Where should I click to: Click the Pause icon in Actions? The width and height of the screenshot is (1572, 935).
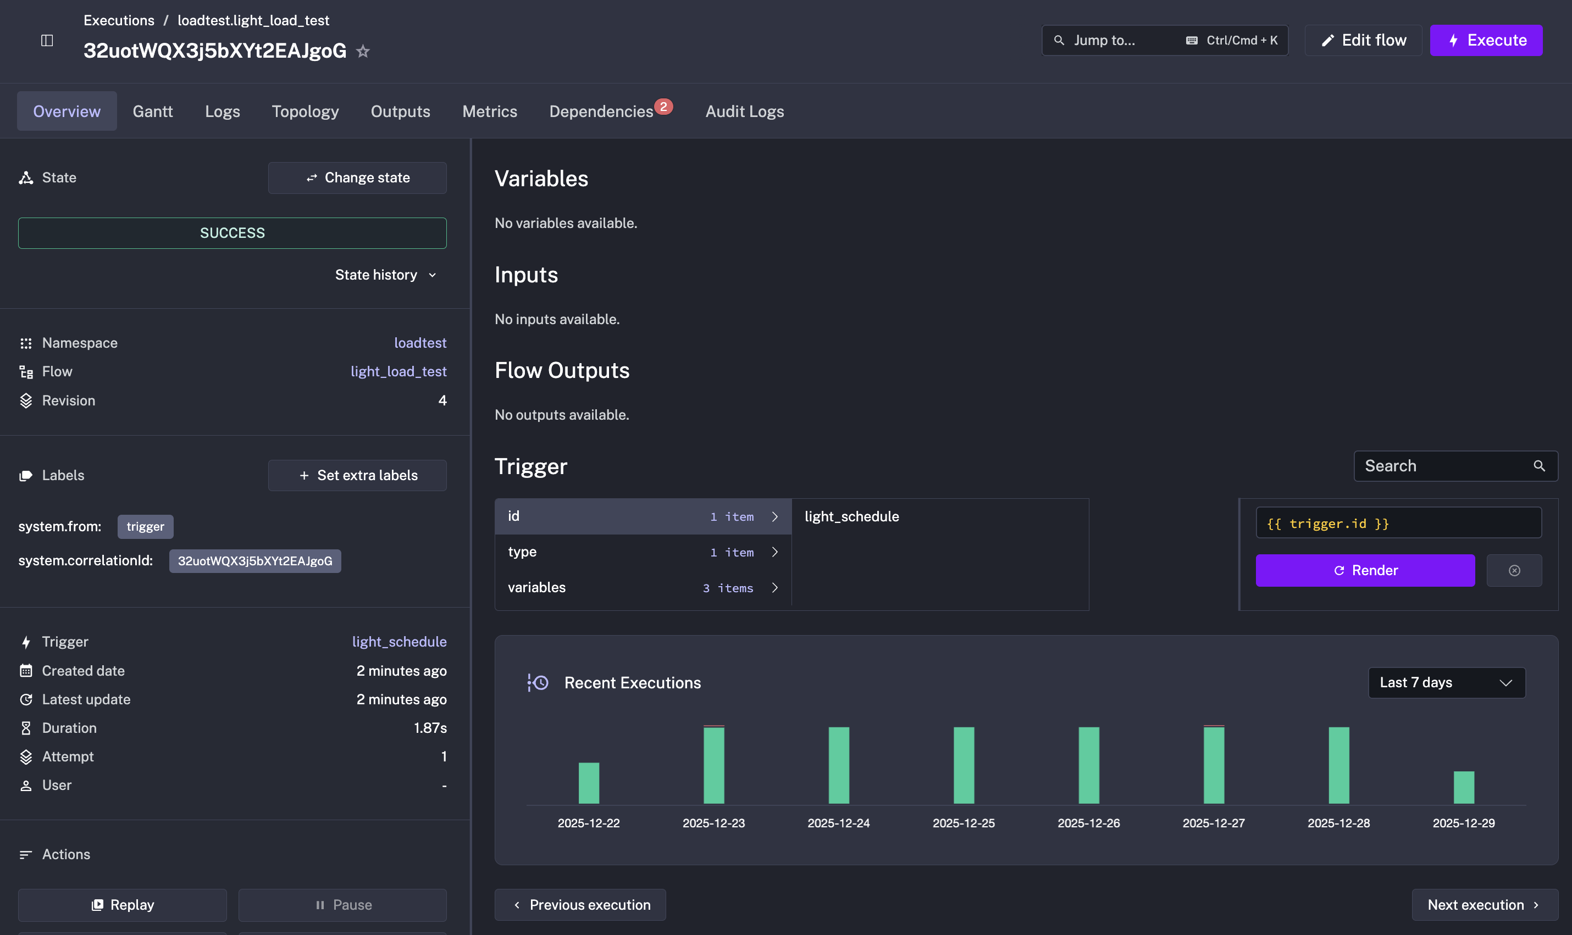pos(321,904)
